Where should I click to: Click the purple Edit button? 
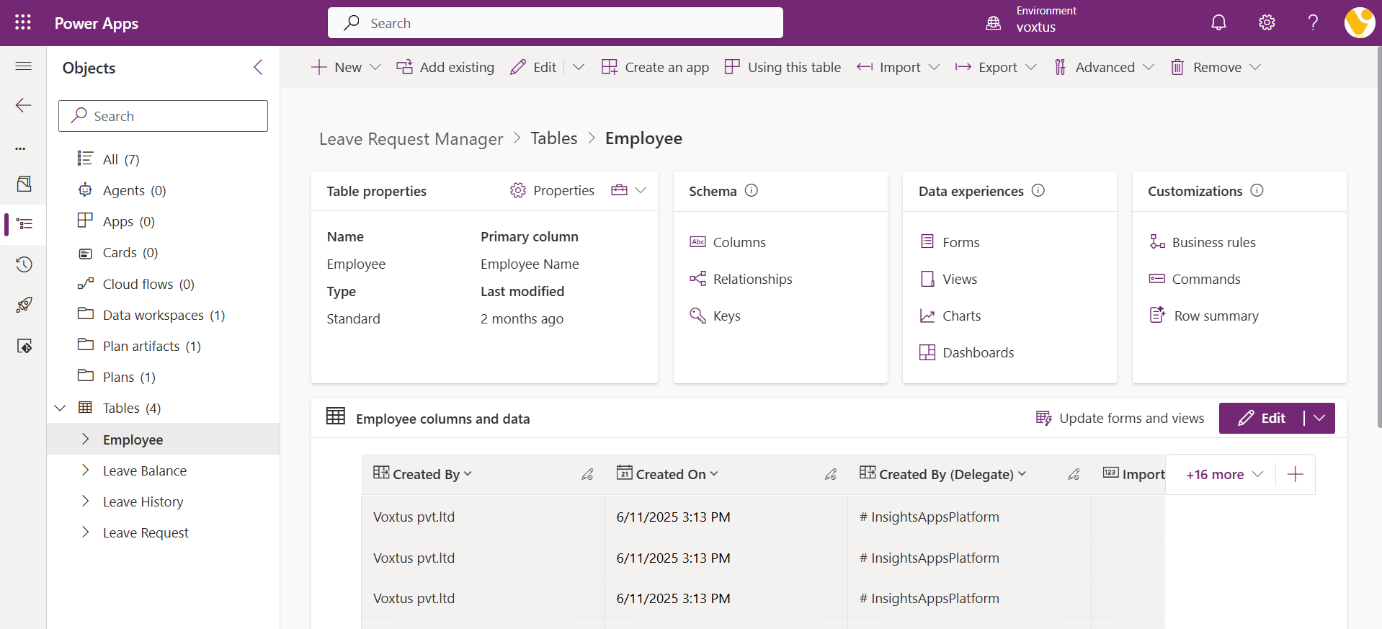(x=1262, y=418)
